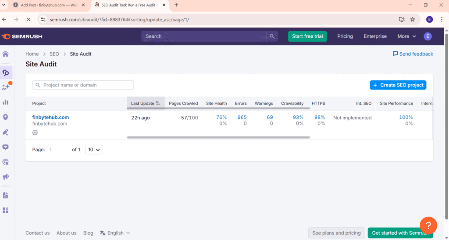The image size is (449, 240).
Task: Click the Project name or domain field
Action: 83,85
